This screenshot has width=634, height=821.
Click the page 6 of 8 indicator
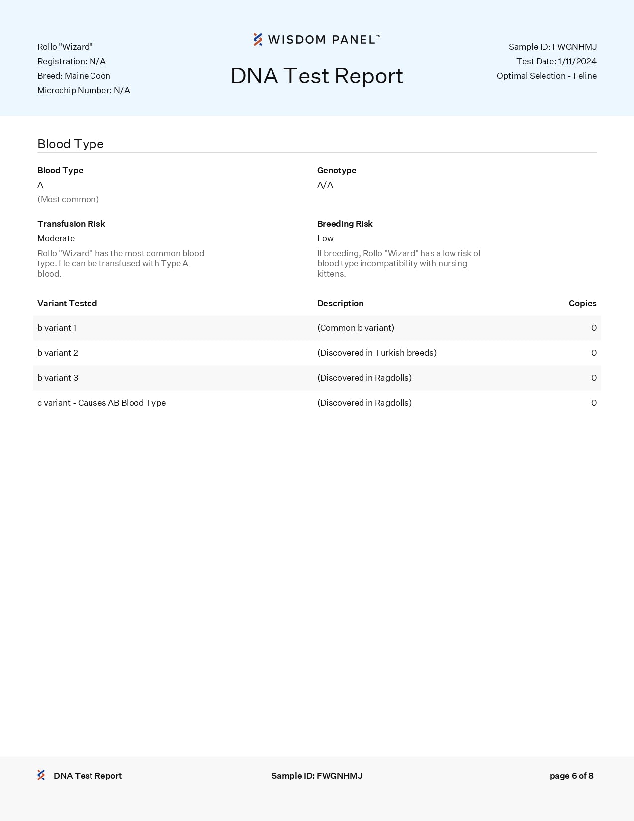[571, 776]
